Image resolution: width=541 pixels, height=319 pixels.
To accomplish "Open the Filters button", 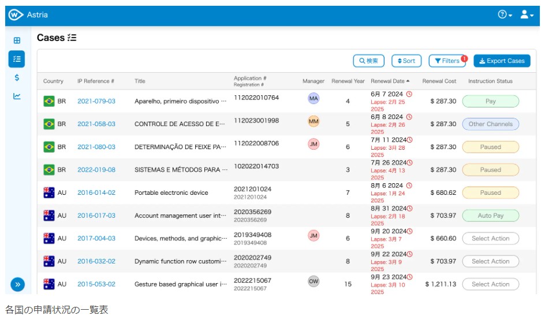I will [x=447, y=61].
